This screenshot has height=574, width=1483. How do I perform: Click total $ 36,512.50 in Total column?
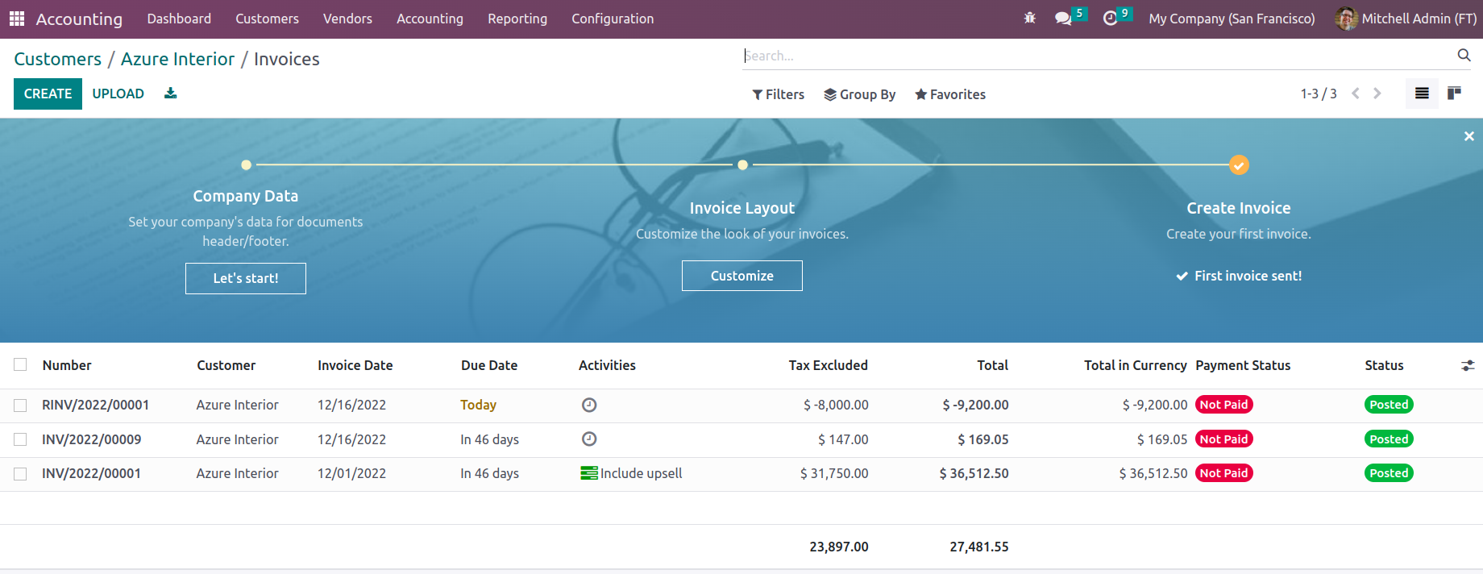(x=974, y=473)
